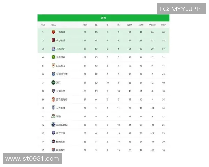The image size is (209, 167).
Task: Click the 上海海港 team crest
Action: coord(53,32)
